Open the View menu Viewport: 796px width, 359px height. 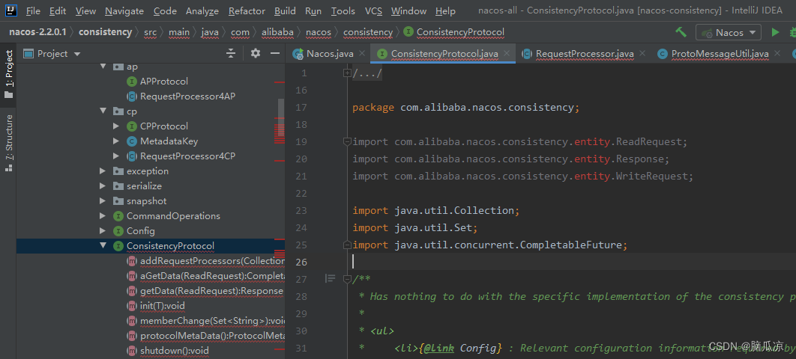[85, 10]
